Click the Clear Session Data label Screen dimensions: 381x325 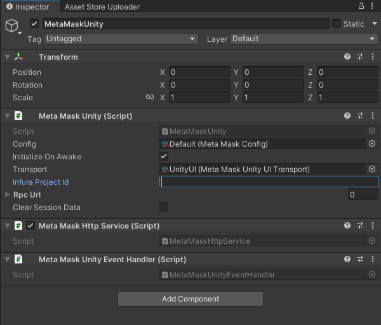coord(46,208)
